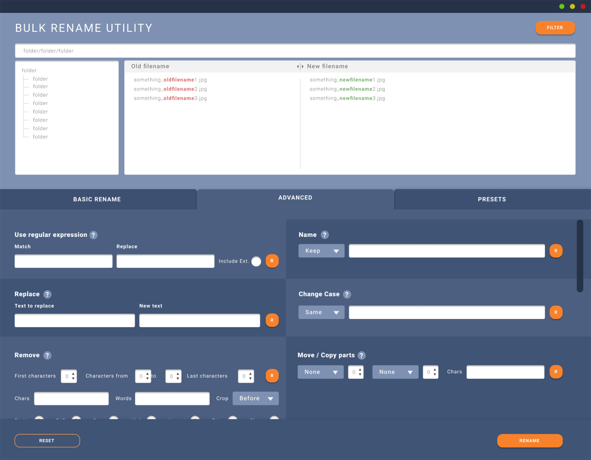Image resolution: width=591 pixels, height=460 pixels.
Task: Click the help icon beside Move / Copy parts
Action: 361,355
